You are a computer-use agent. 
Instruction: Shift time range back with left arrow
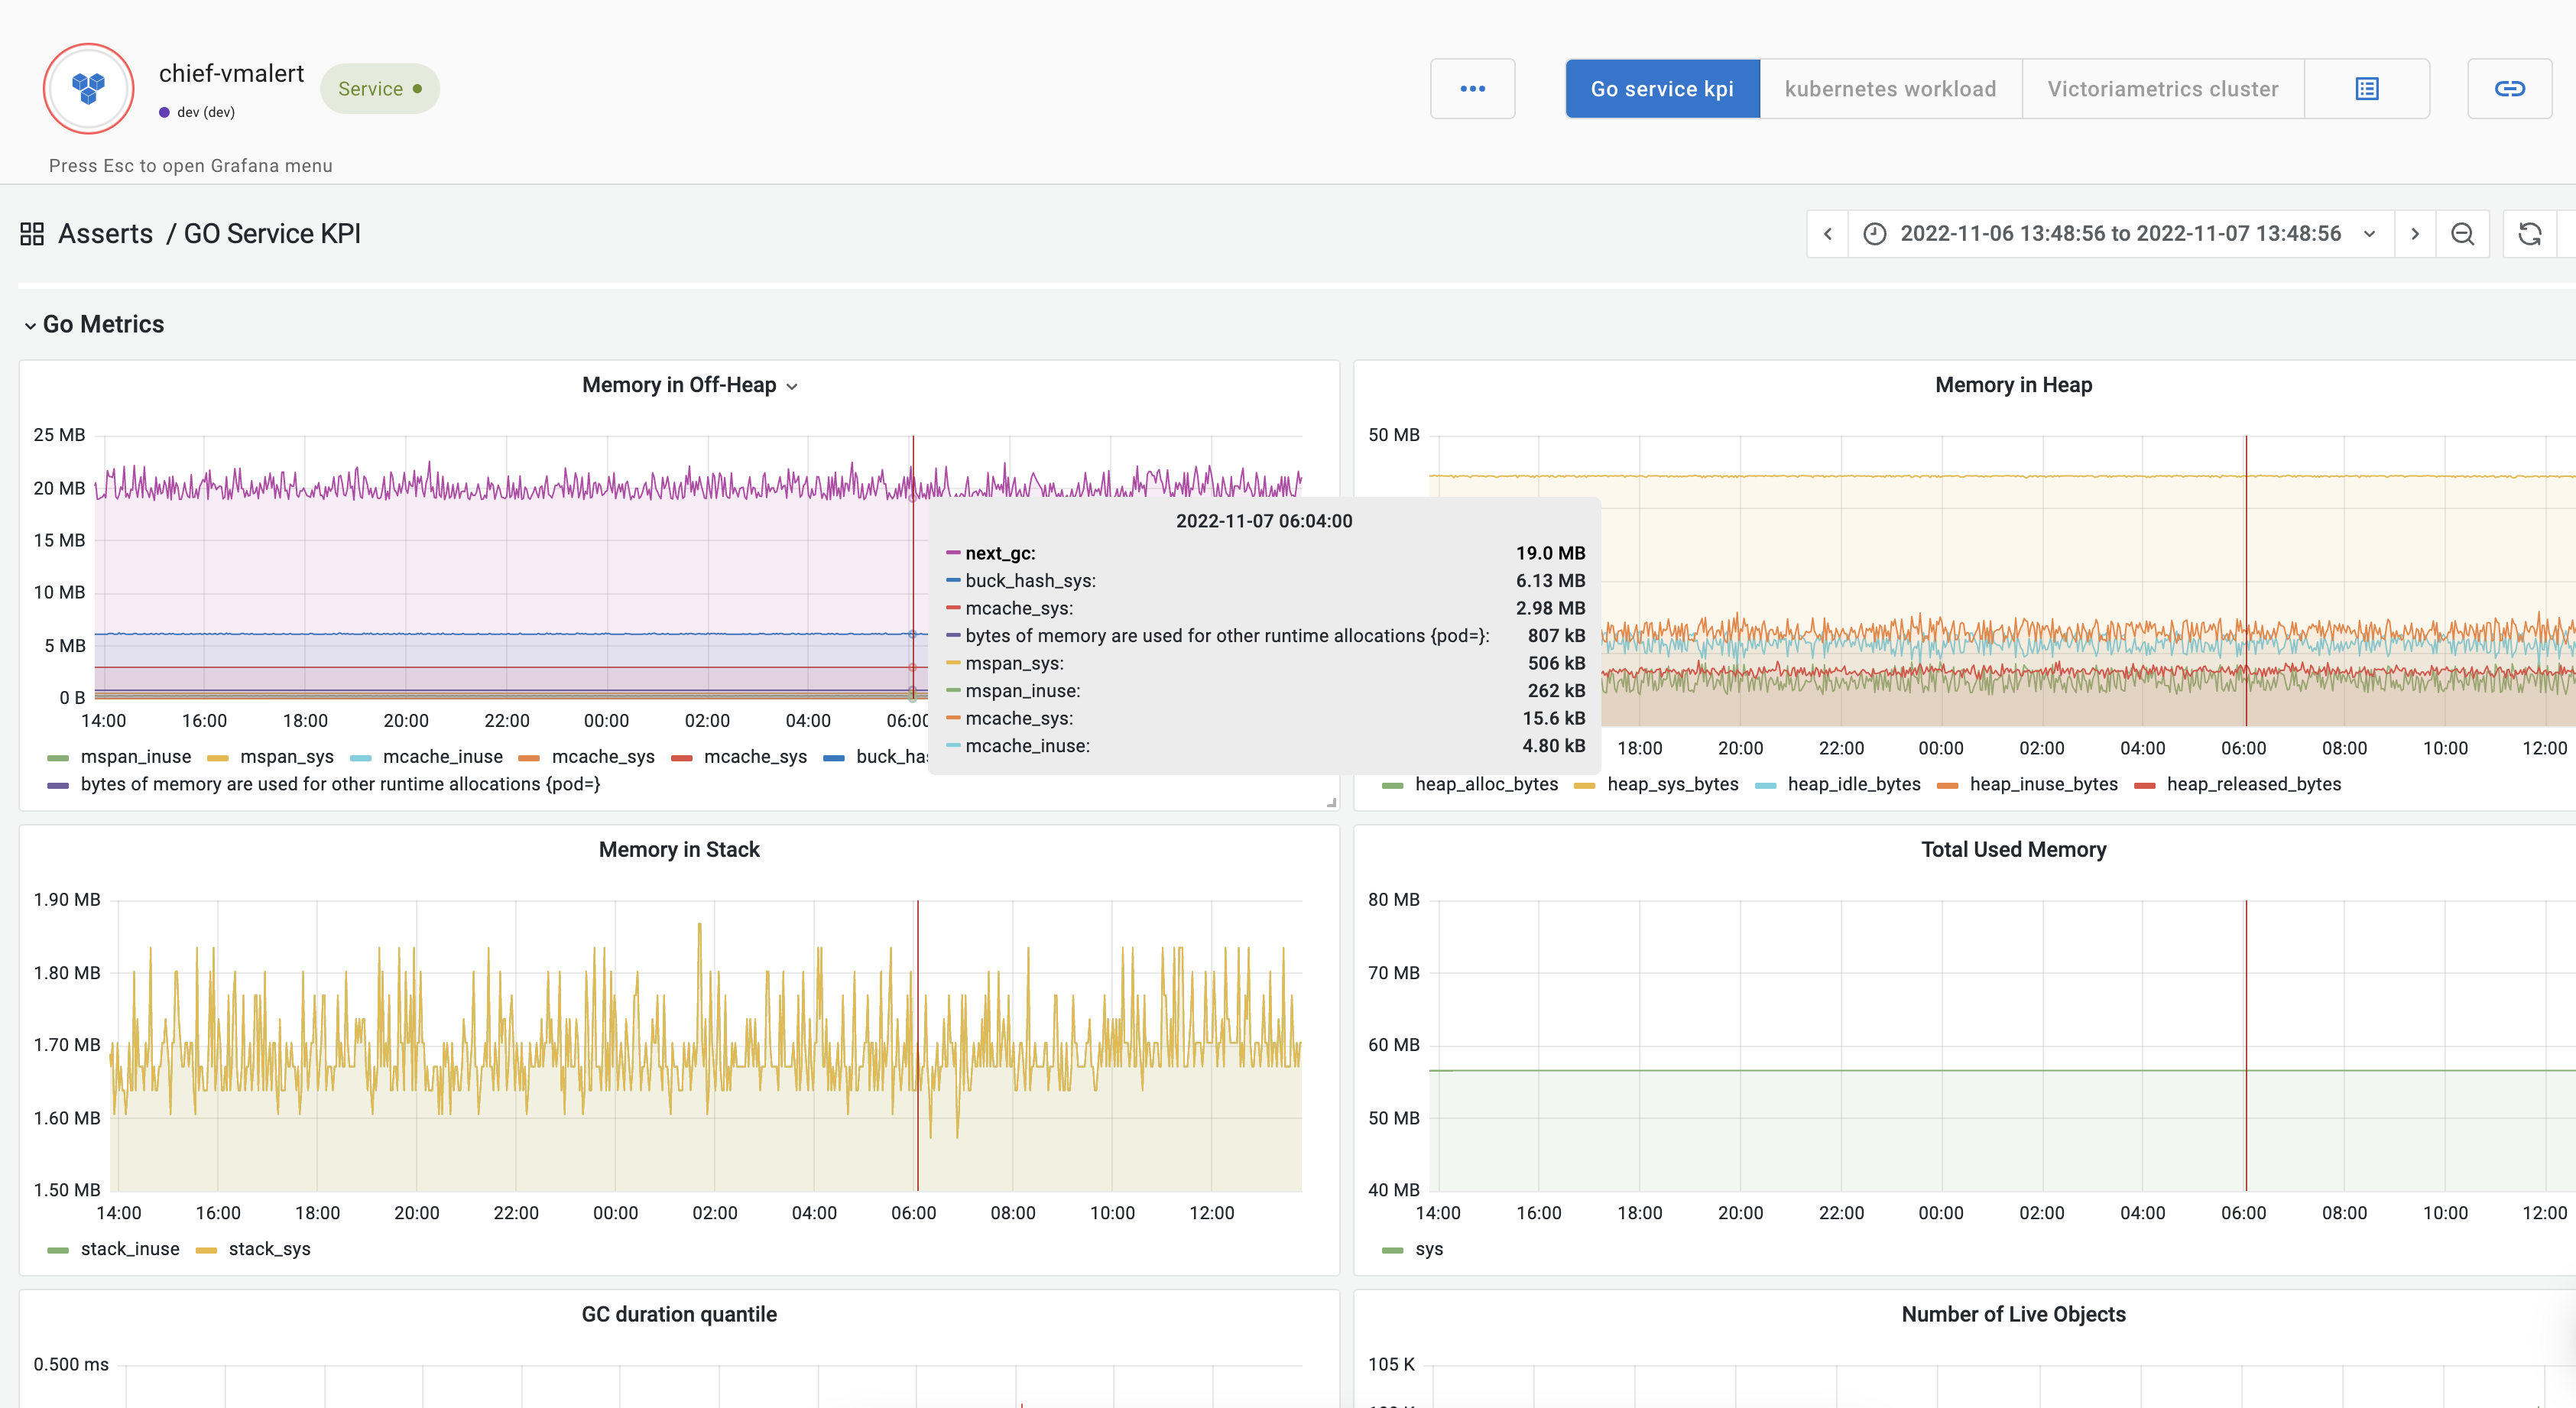(x=1828, y=233)
